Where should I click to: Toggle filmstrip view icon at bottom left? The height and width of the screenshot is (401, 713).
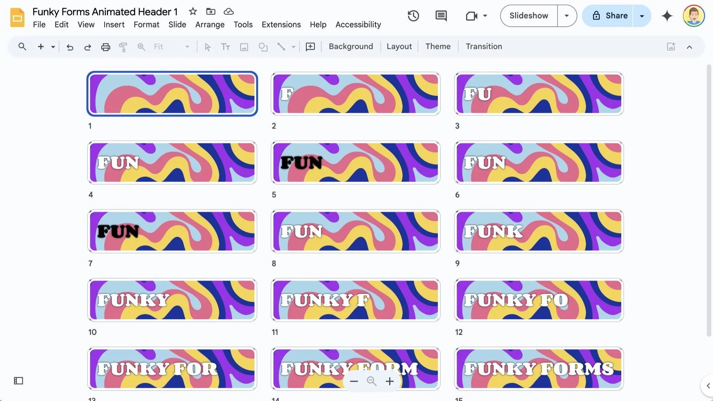[x=19, y=381]
